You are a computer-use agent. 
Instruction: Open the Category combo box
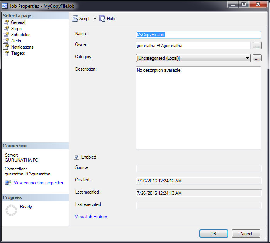click(x=193, y=58)
